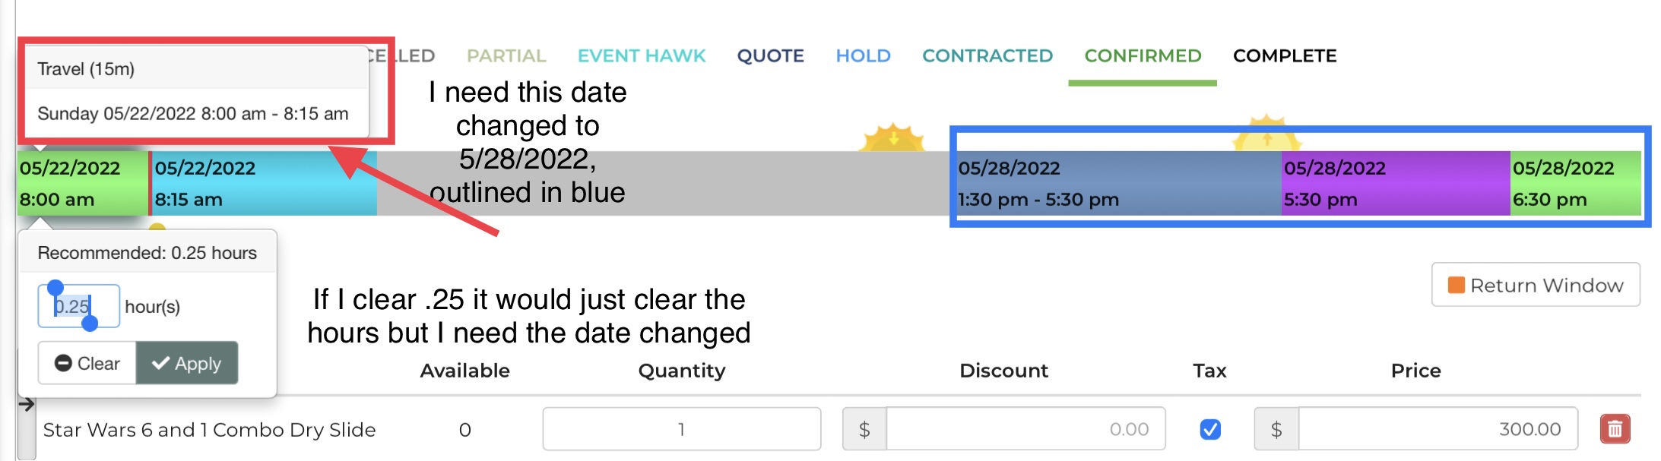Select the purple 05/28/2022 5:30 pm block

(x=1395, y=184)
